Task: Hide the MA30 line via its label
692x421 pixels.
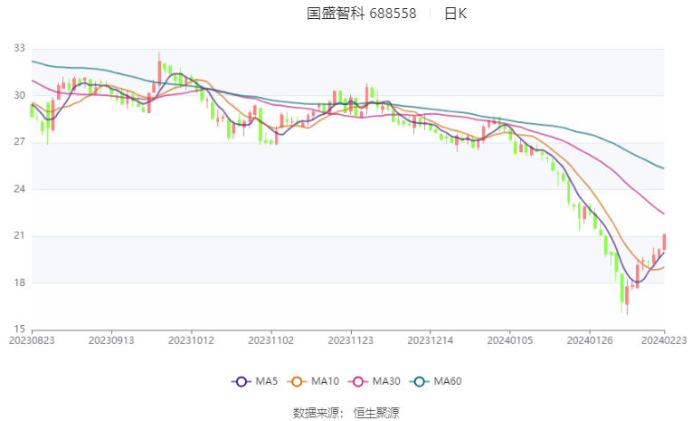Action: [386, 381]
